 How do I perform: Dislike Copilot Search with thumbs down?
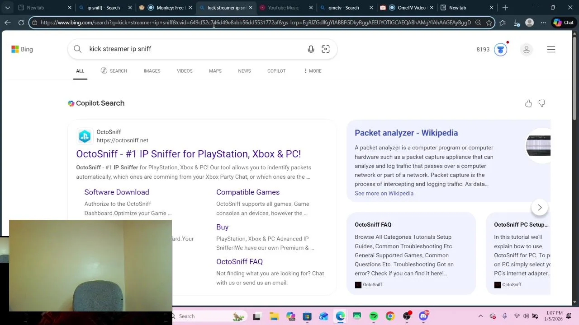541,104
